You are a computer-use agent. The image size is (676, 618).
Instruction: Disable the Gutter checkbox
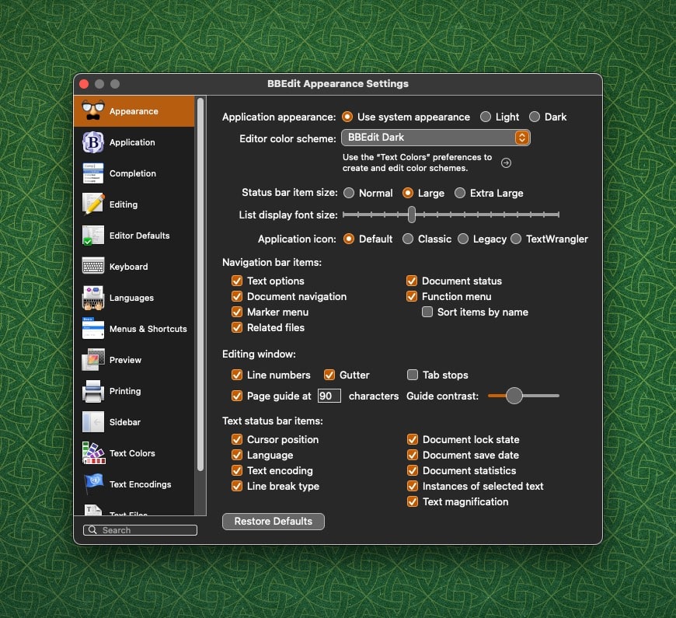pyautogui.click(x=329, y=375)
